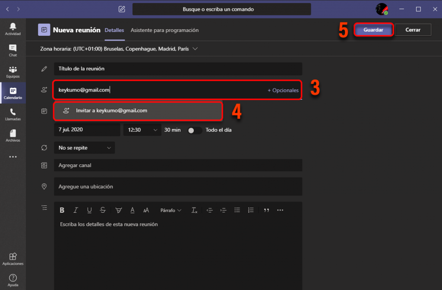Open the Archivos section

[x=13, y=135]
